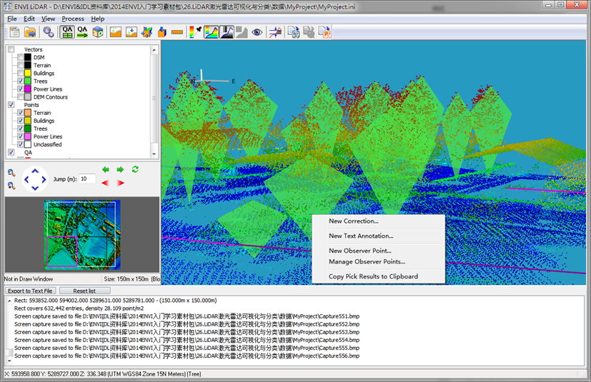The width and height of the screenshot is (591, 382).
Task: Check the DEM Contours checkbox
Action: pos(20,97)
